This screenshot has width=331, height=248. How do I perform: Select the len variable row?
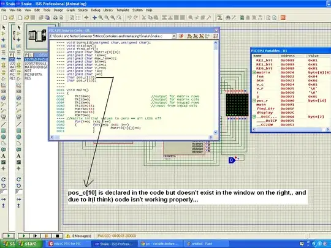[291, 77]
